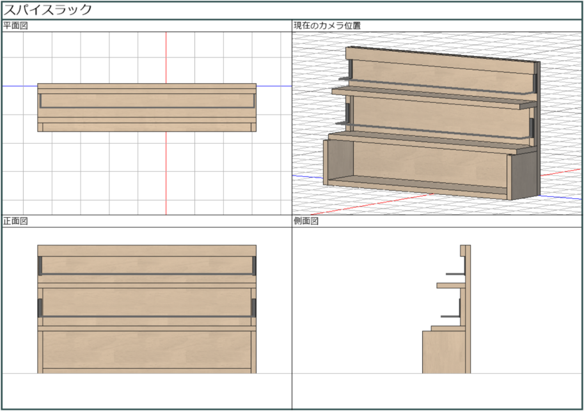Select the top back panel in front view
This screenshot has height=411, width=584.
tap(146, 251)
